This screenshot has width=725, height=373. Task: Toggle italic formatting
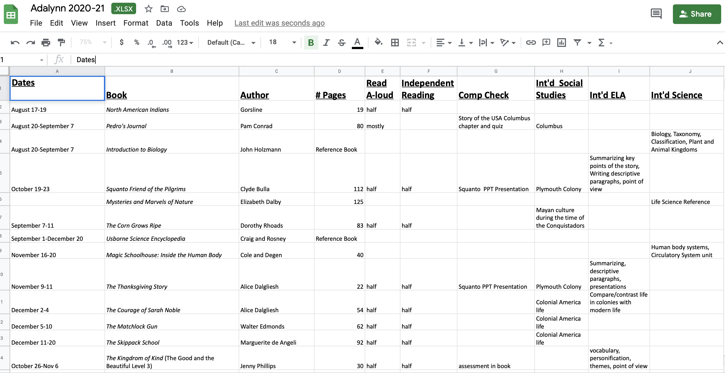coord(326,43)
